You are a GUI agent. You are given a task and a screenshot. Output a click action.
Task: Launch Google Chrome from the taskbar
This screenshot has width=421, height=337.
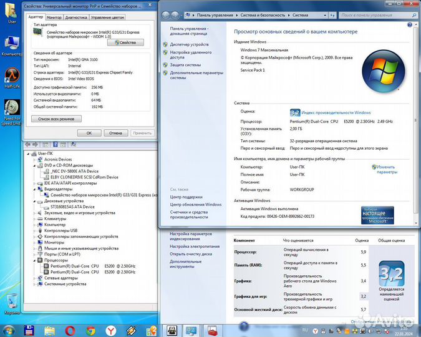click(90, 330)
